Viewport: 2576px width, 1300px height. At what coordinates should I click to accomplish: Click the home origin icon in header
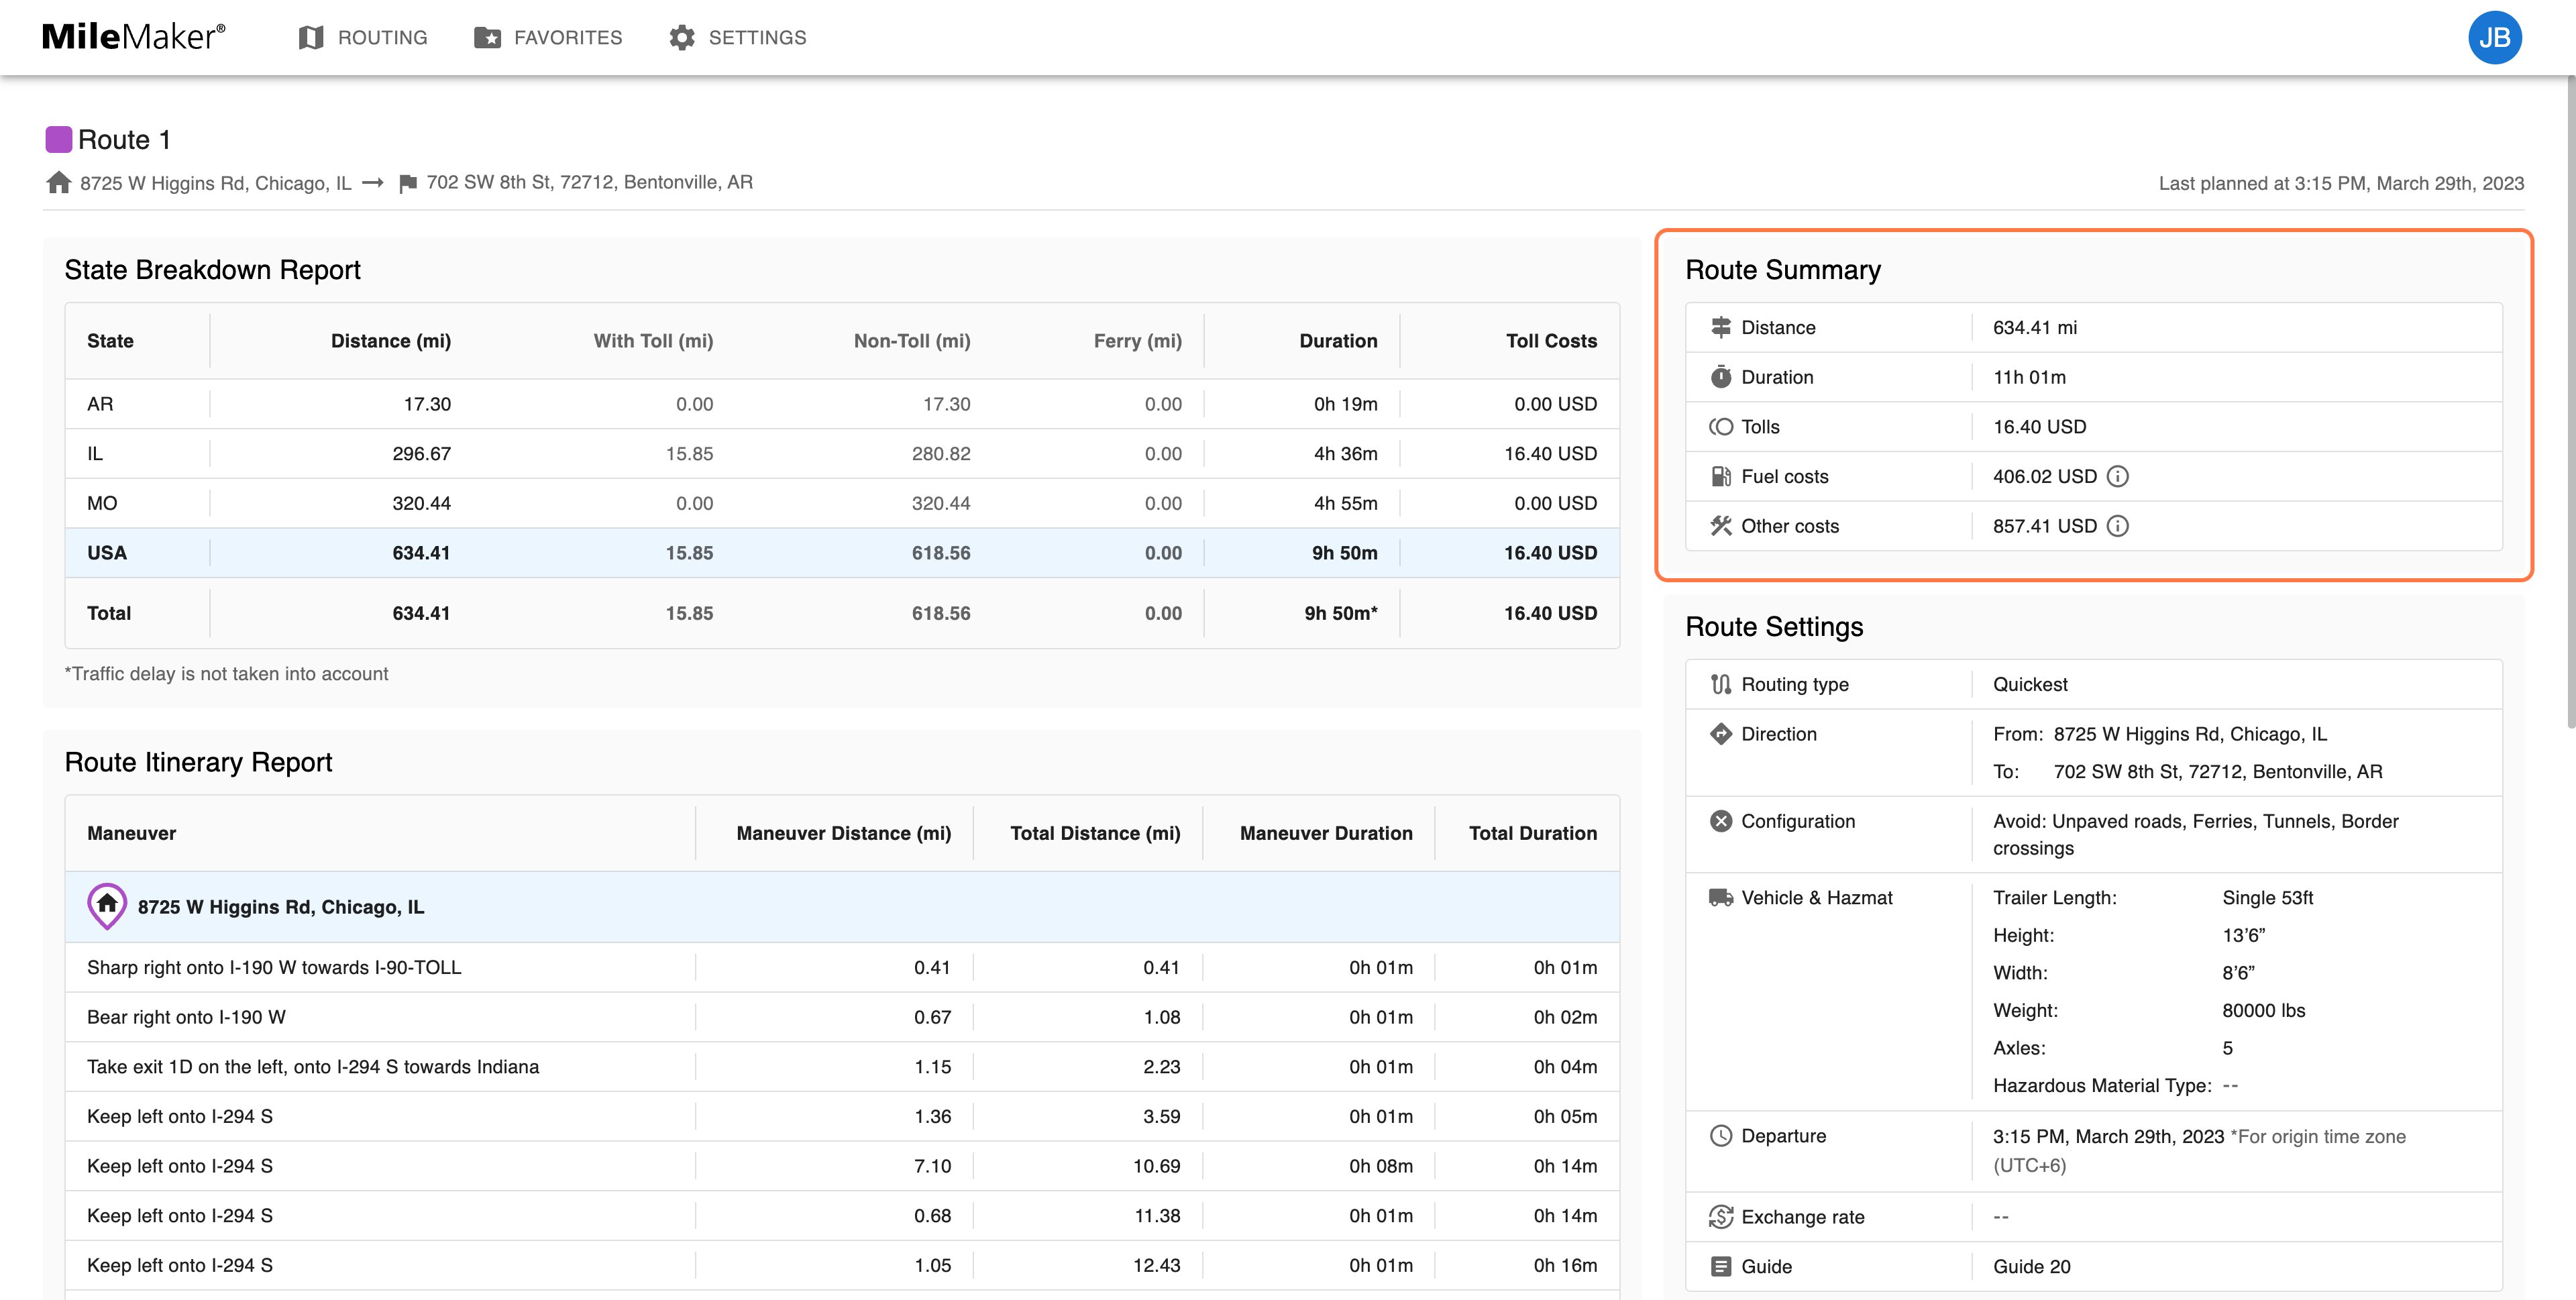59,182
